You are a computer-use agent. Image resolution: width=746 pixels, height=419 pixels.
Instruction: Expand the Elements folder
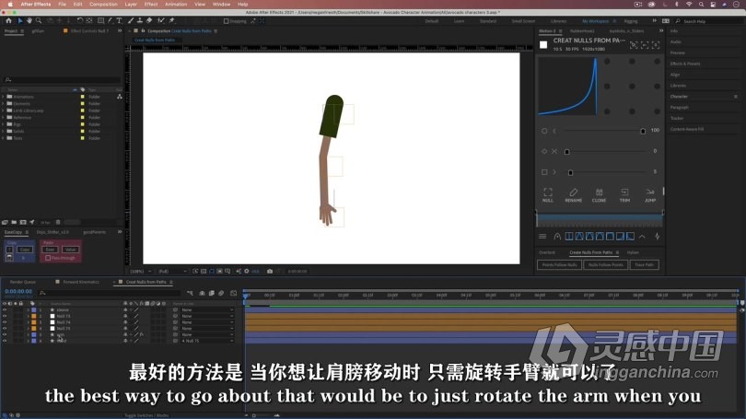[x=4, y=103]
